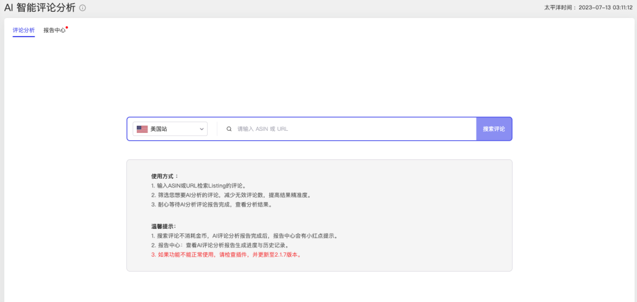Viewport: 637px width, 302px height.
Task: Click the 温馨提示 heading
Action: (x=164, y=226)
